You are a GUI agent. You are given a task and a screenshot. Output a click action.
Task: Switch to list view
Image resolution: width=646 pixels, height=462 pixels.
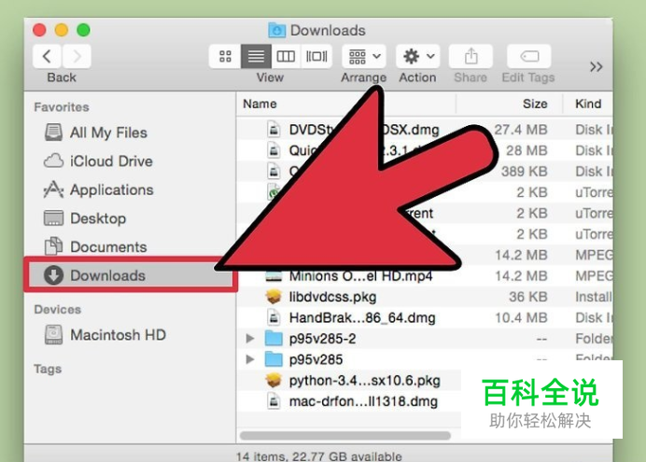click(x=256, y=56)
